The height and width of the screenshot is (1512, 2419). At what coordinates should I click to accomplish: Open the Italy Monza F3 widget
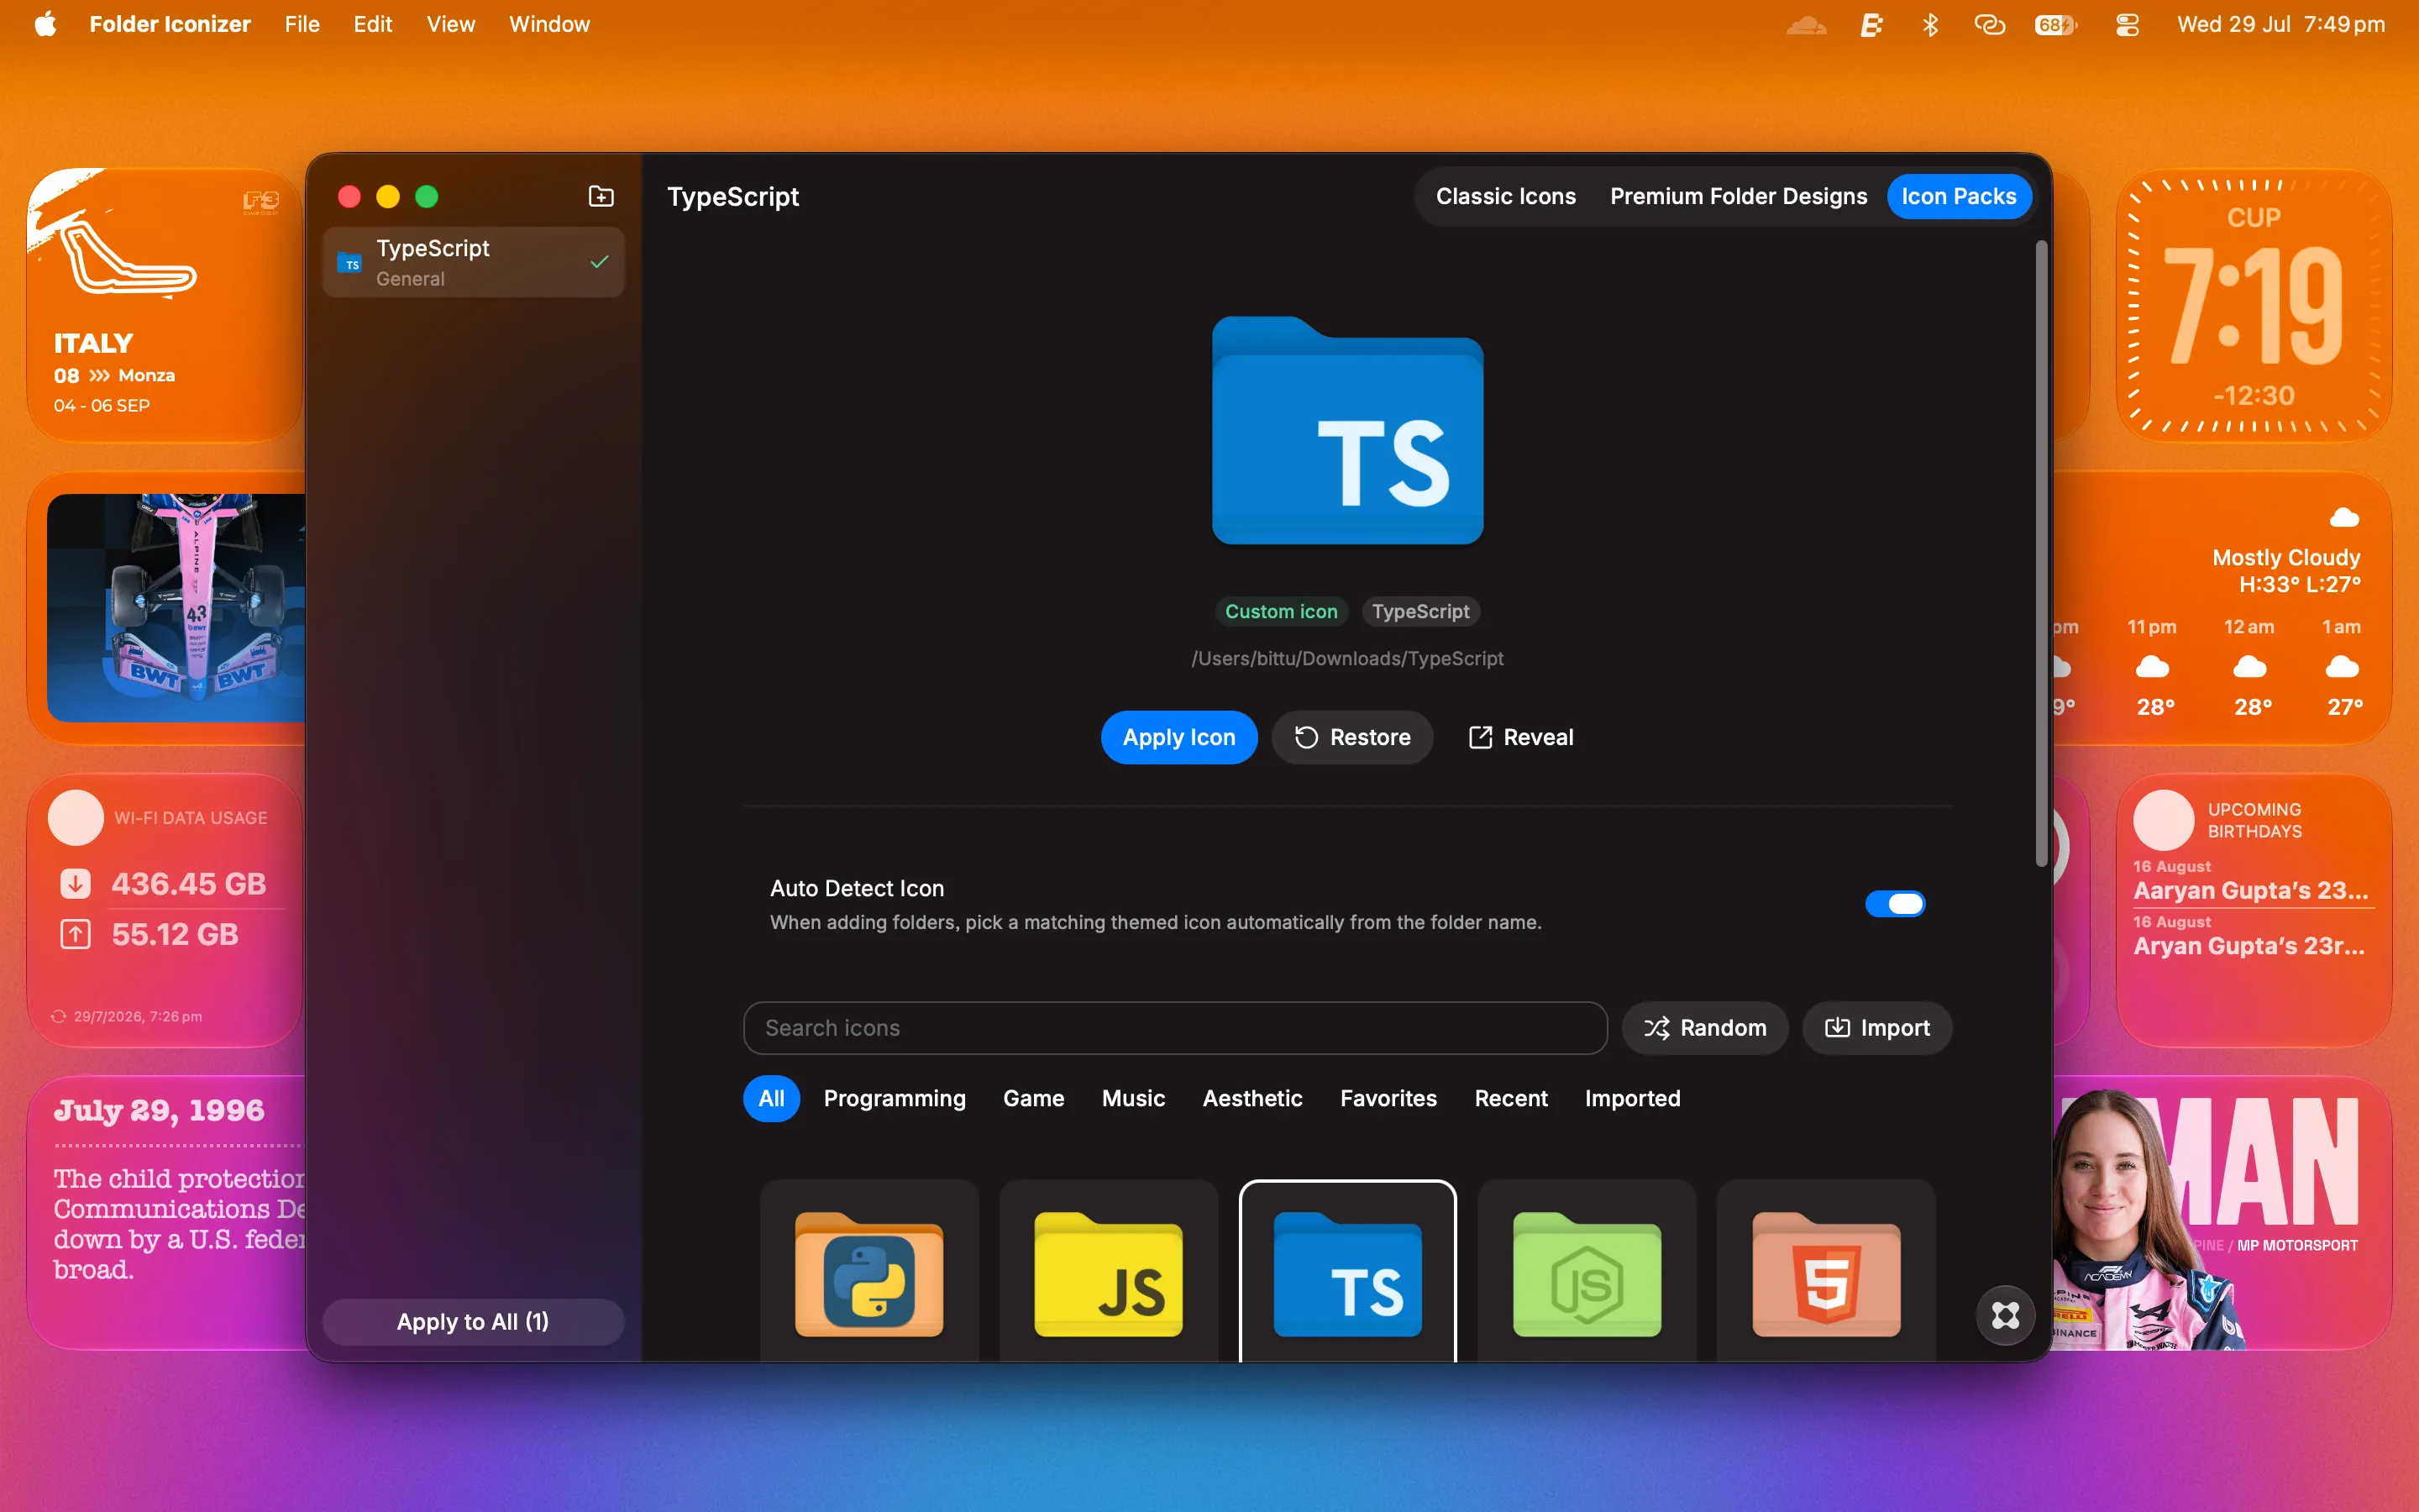165,305
